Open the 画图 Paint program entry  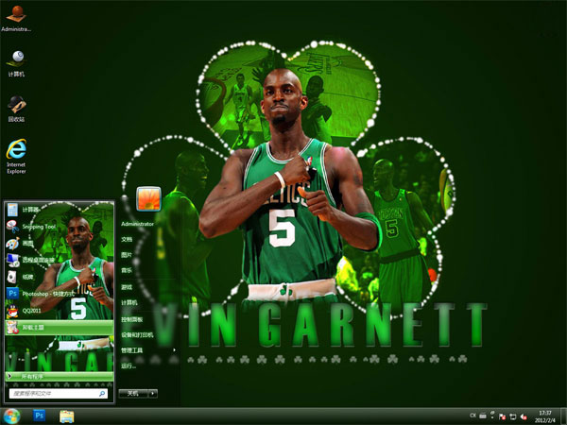[x=60, y=244]
